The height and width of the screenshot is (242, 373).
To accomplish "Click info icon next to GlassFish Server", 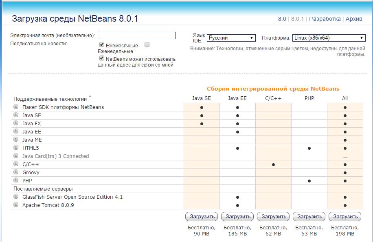I will pos(16,196).
